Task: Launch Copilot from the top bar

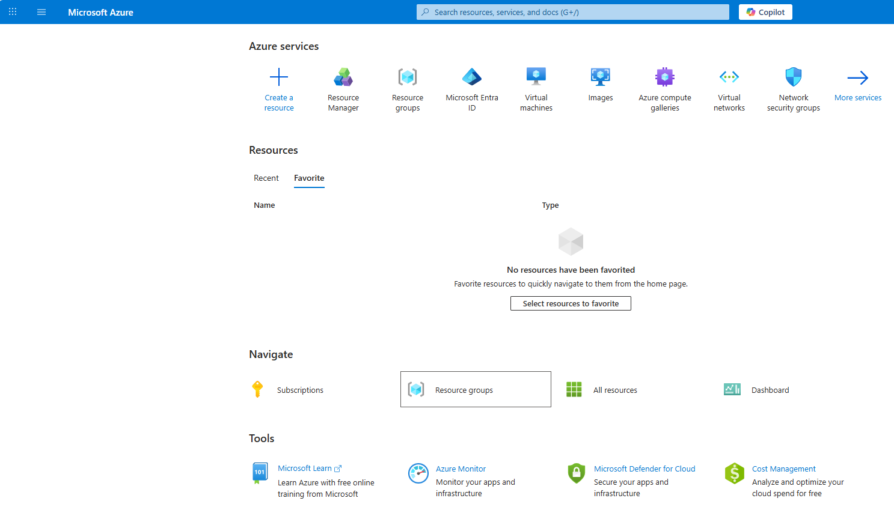Action: click(x=765, y=11)
